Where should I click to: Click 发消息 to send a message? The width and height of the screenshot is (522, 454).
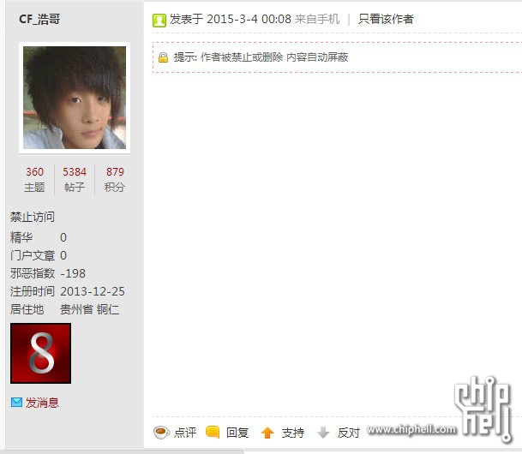click(x=42, y=403)
